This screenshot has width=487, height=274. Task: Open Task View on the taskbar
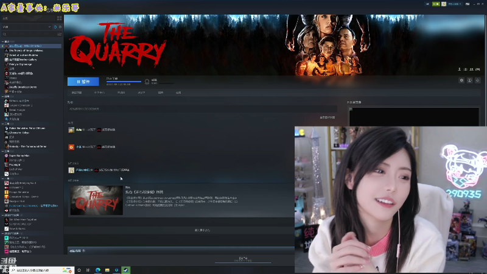pyautogui.click(x=88, y=270)
